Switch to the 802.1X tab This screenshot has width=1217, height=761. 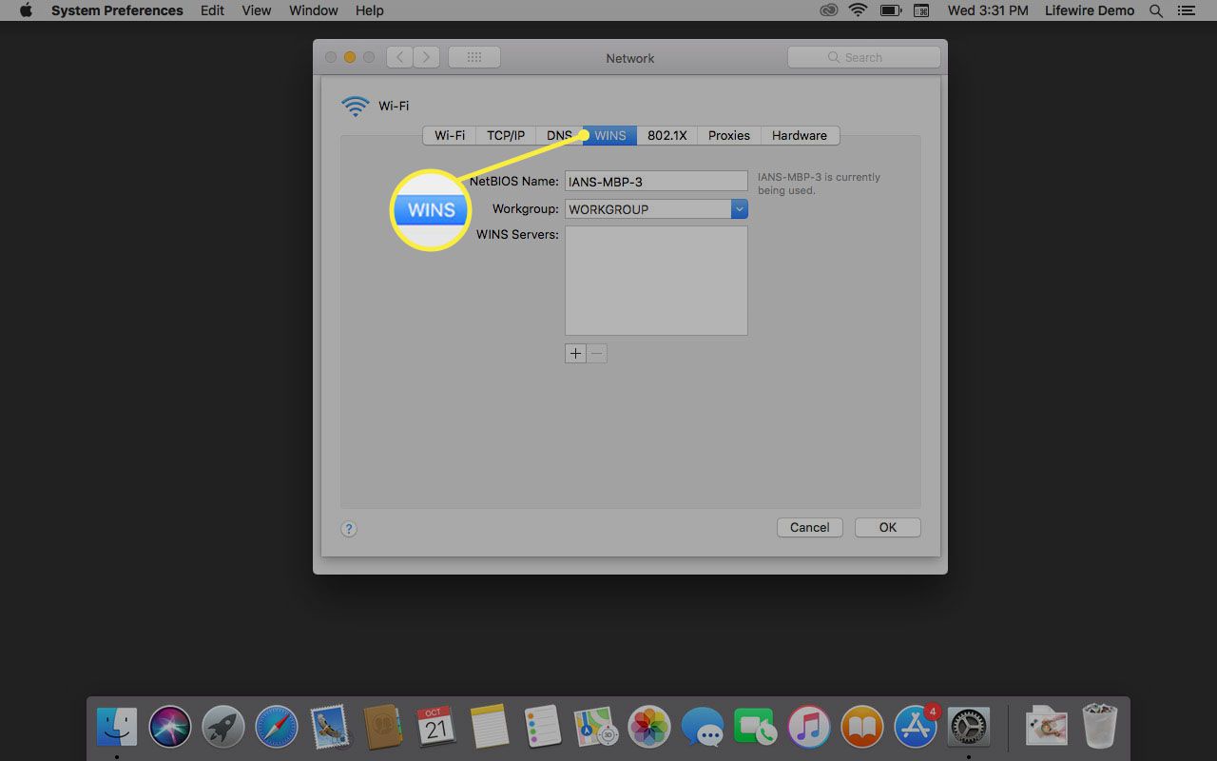(667, 135)
